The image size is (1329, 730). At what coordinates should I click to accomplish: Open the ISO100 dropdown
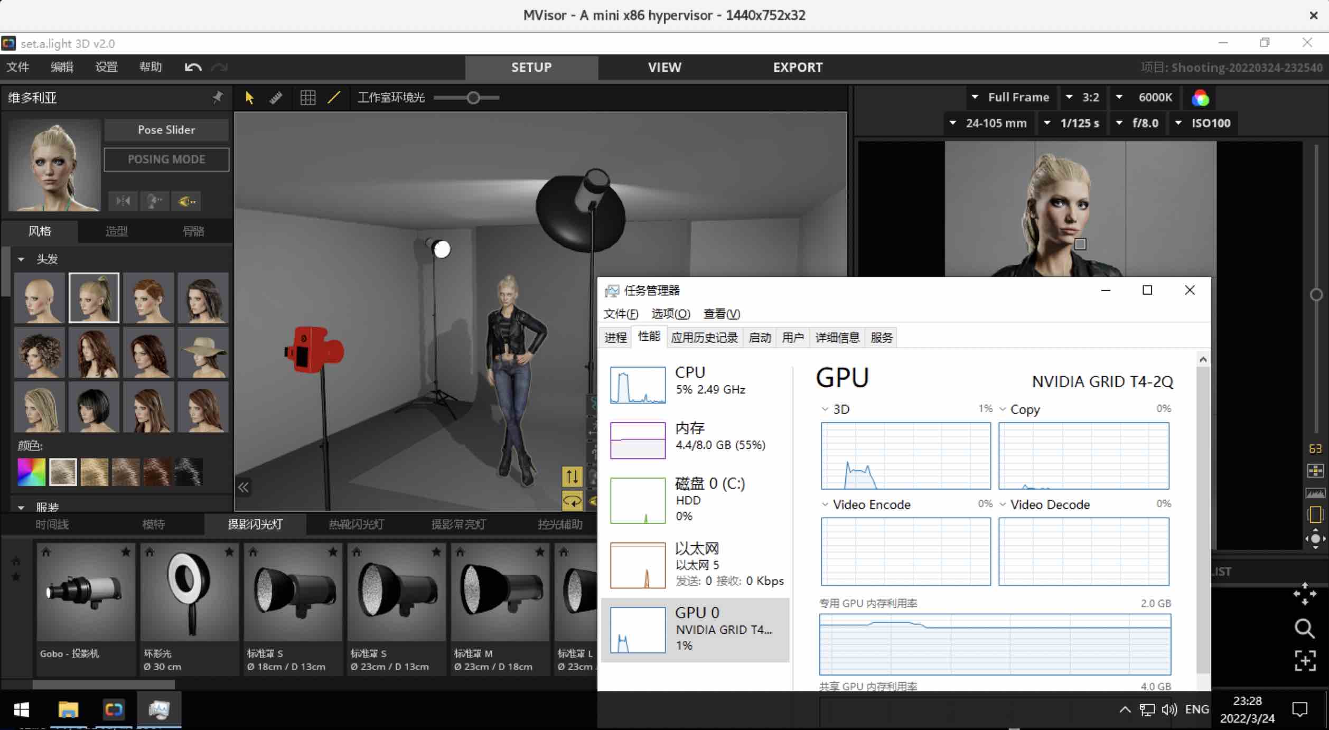tap(1203, 123)
